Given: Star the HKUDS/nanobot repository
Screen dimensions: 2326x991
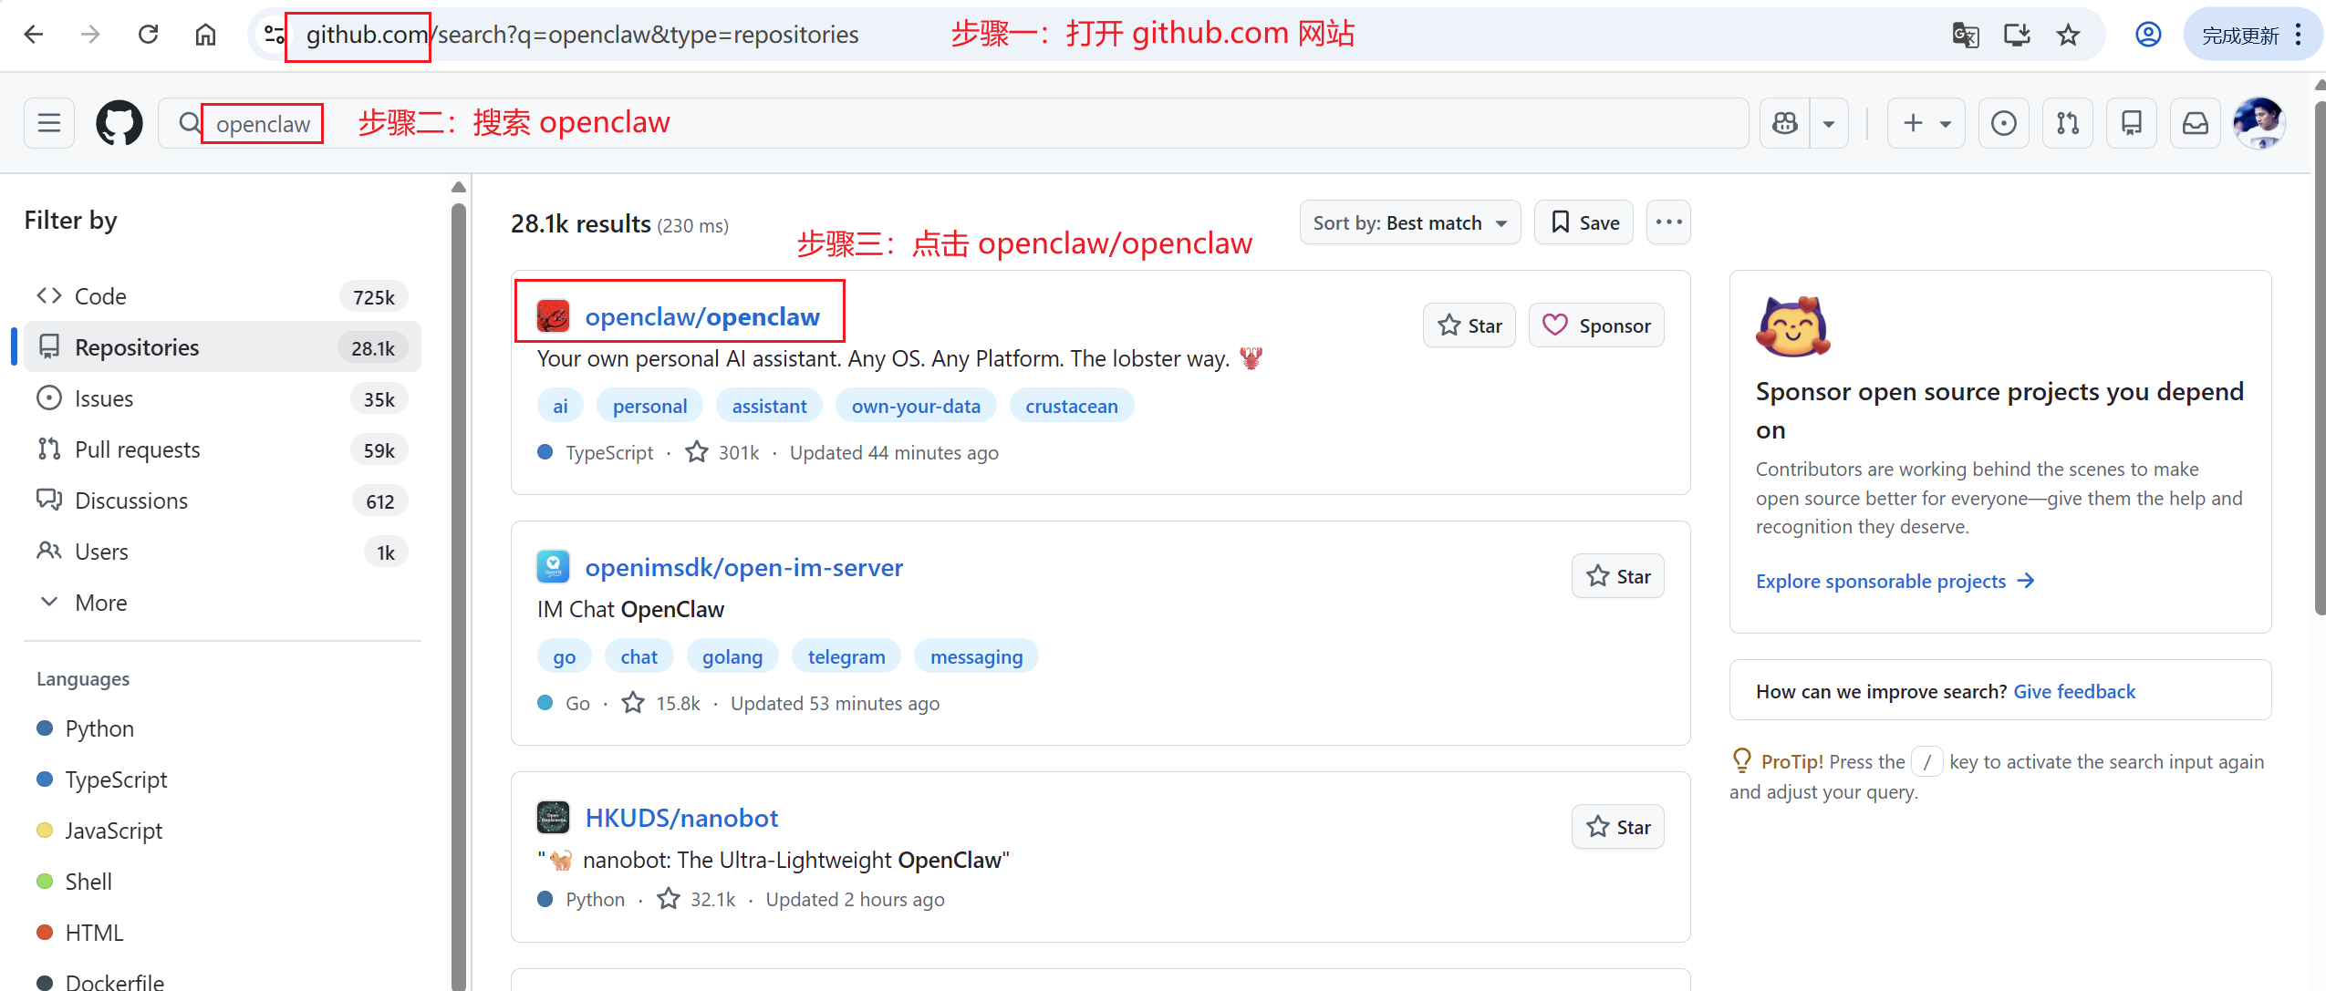Looking at the screenshot, I should coord(1617,827).
